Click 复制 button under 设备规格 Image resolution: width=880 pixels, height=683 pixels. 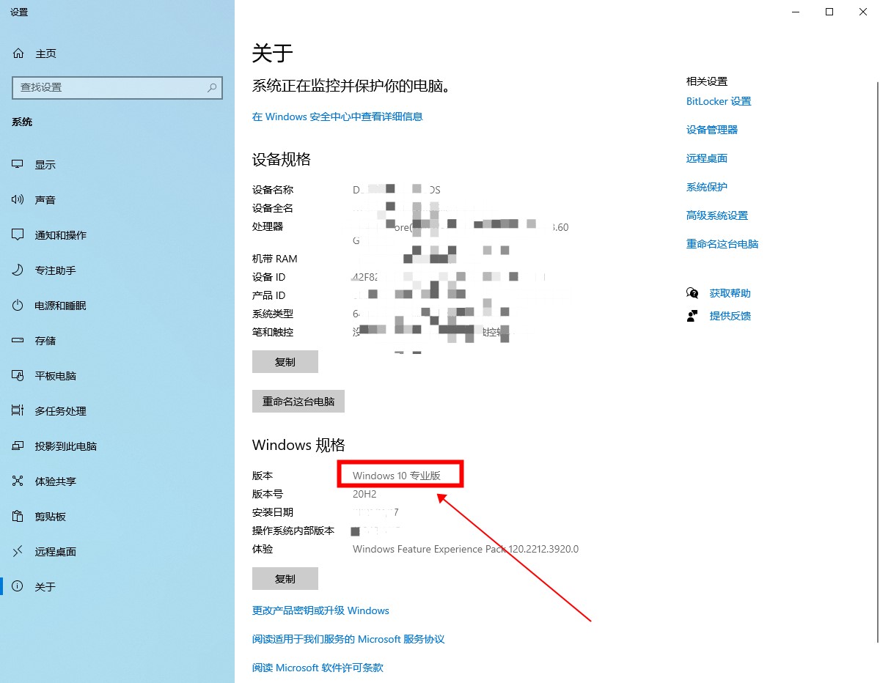click(285, 362)
